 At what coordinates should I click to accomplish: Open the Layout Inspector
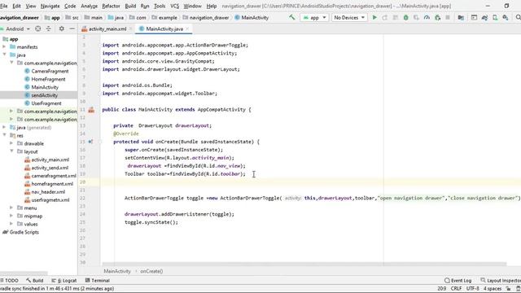click(501, 280)
